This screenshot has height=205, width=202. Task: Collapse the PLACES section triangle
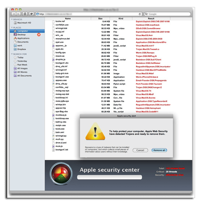click(12, 28)
